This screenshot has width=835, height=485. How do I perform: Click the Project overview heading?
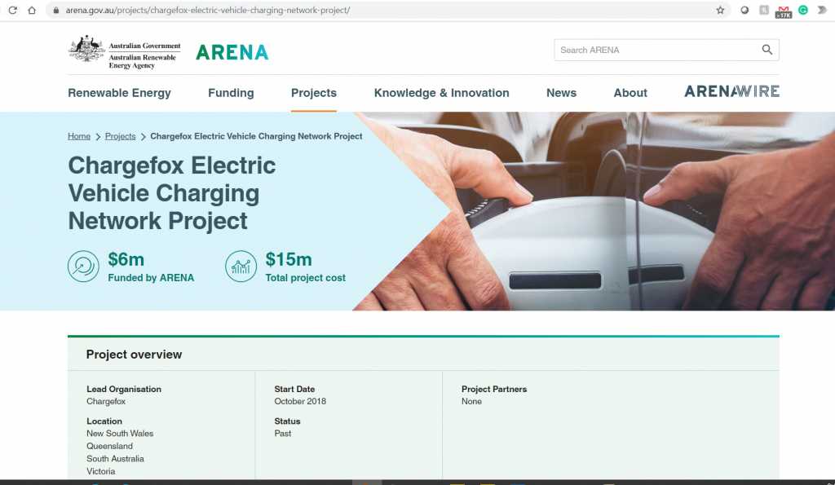click(135, 355)
